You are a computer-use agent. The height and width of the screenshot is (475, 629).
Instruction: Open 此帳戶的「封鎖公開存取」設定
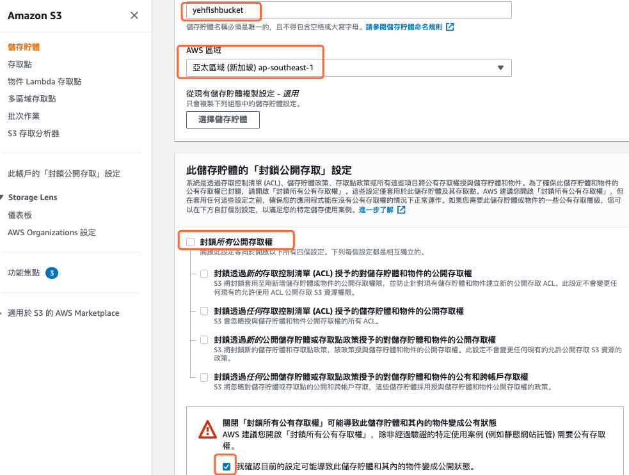tap(64, 173)
